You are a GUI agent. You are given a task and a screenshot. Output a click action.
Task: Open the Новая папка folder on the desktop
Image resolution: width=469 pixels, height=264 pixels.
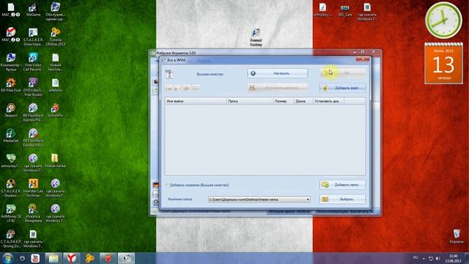click(56, 161)
